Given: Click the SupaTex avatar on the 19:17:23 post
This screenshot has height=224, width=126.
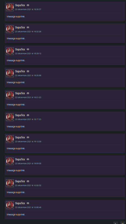Looking at the screenshot, I should click(10, 117).
